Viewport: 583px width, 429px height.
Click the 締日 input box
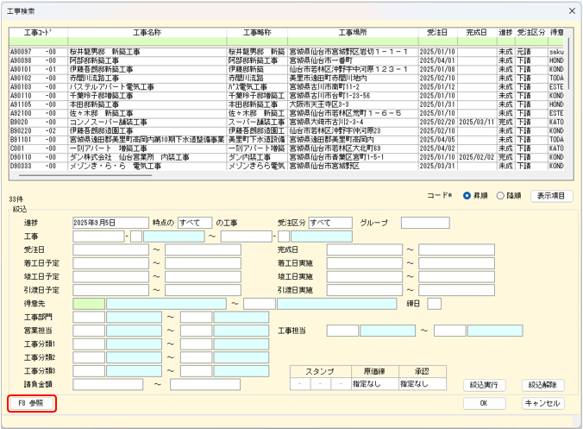tap(434, 303)
